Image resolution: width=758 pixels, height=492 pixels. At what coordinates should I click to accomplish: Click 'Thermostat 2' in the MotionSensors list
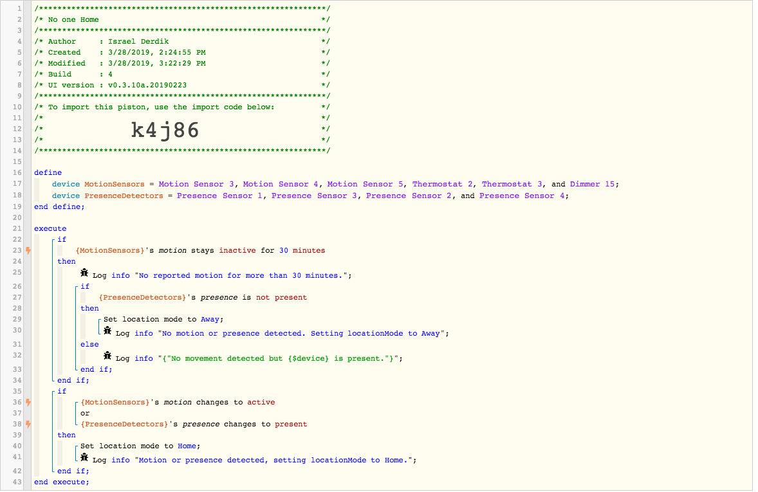(x=442, y=184)
